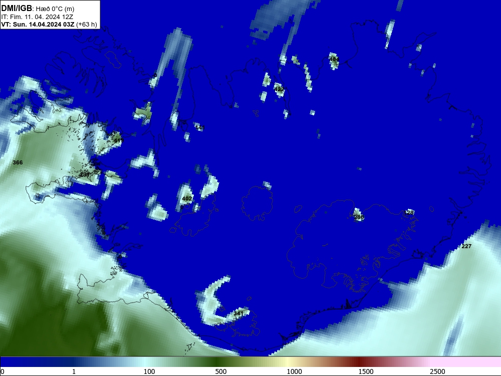Viewport: 501px width, 376px height.
Task: Click the 100 tick on the color scale
Action: coord(149,371)
